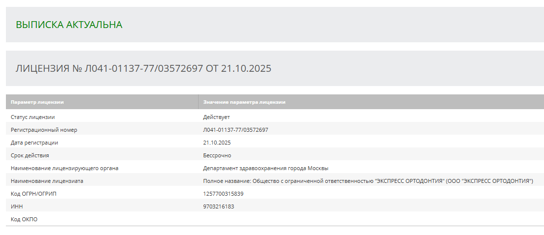Click the validity value 'Бессрочно'

[x=217, y=155]
